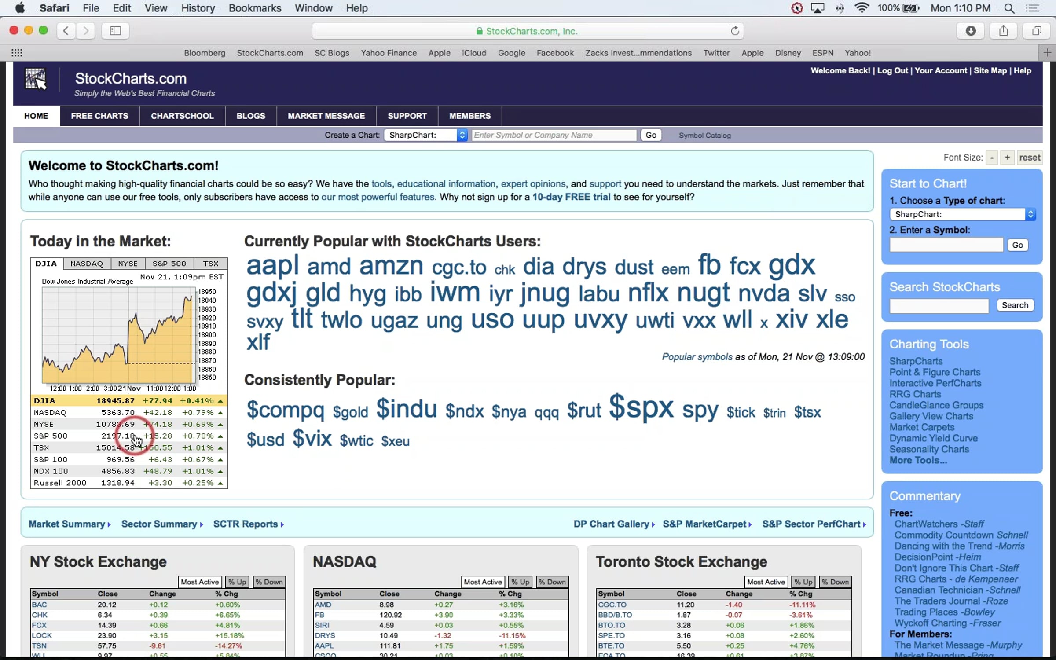Switch market chart to TSX tab

pos(211,264)
